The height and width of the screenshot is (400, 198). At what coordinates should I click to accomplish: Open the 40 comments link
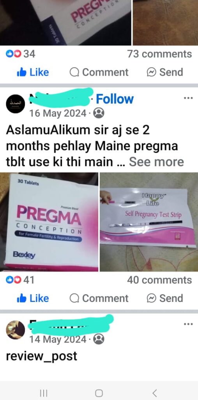(159, 280)
